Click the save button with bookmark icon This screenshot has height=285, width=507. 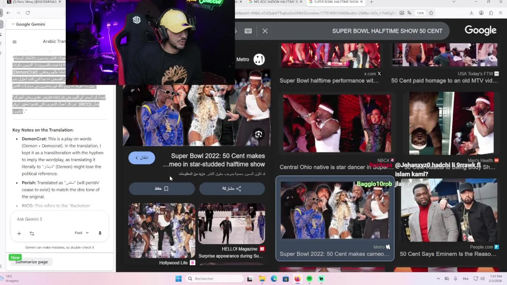tap(162, 189)
